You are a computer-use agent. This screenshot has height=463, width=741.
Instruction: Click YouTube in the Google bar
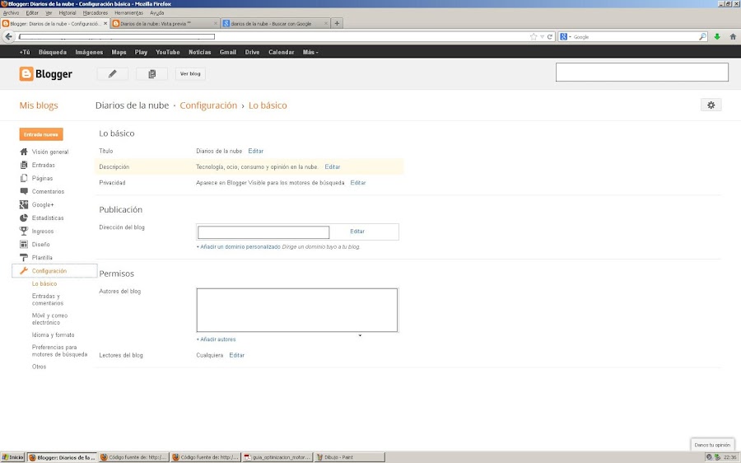[x=168, y=52]
